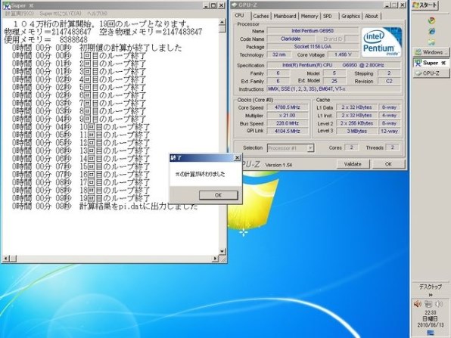Image resolution: width=451 pixels, height=338 pixels.
Task: Close the 終了 dialog with its X
Action: [x=237, y=158]
